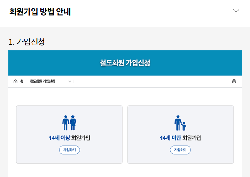Screen dimensions: 250x177
Task: Click the man figure in the couple icon
Action: (x=65, y=122)
